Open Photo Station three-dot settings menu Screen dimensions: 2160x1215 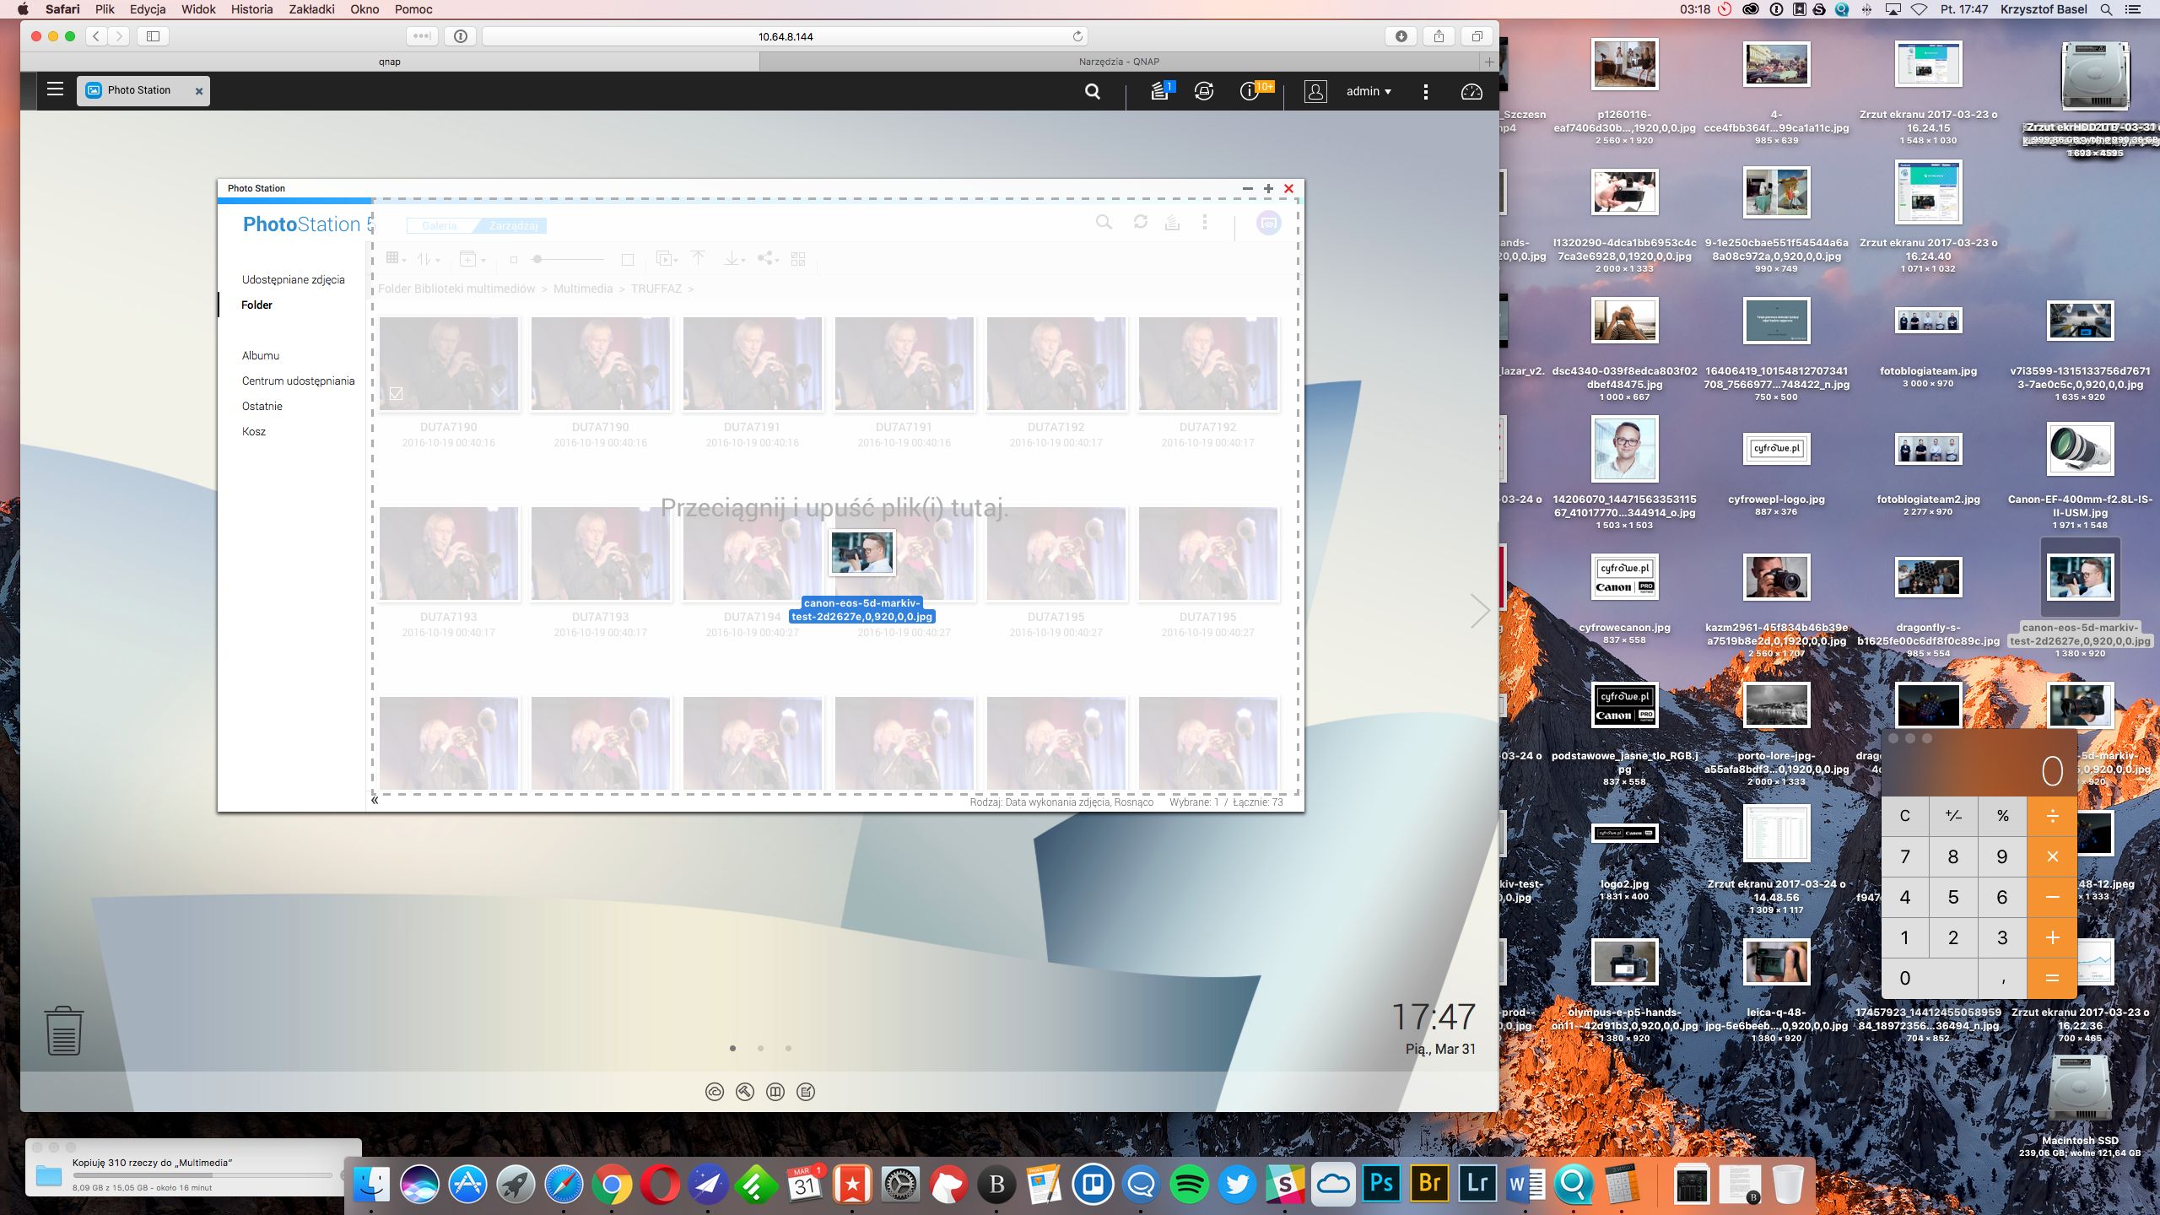coord(1205,223)
